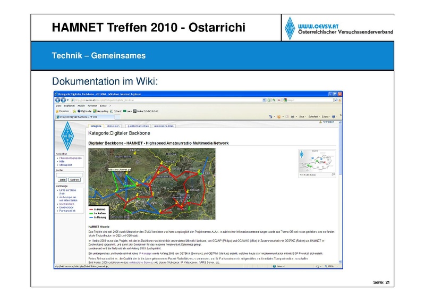Refresh the page with green arrows icon
Image resolution: width=425 pixels, height=301 pixels.
(274, 100)
